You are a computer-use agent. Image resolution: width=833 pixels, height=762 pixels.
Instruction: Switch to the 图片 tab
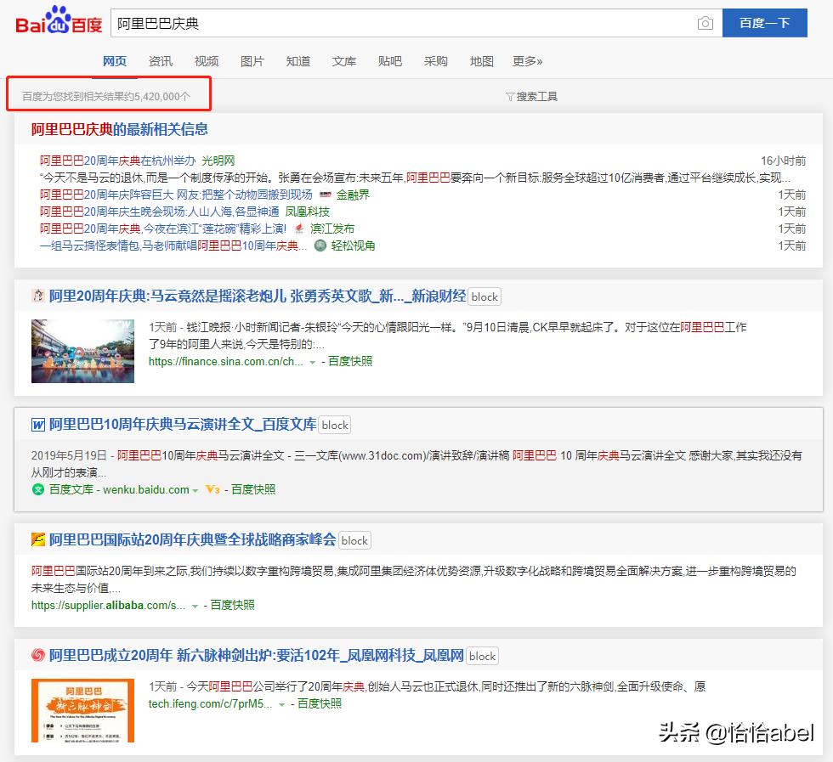(252, 60)
